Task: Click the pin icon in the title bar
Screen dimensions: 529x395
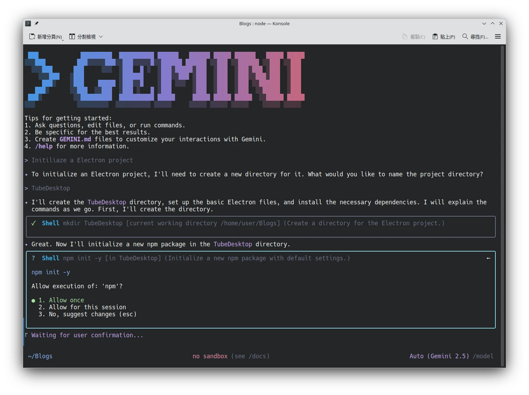Action: [x=36, y=23]
